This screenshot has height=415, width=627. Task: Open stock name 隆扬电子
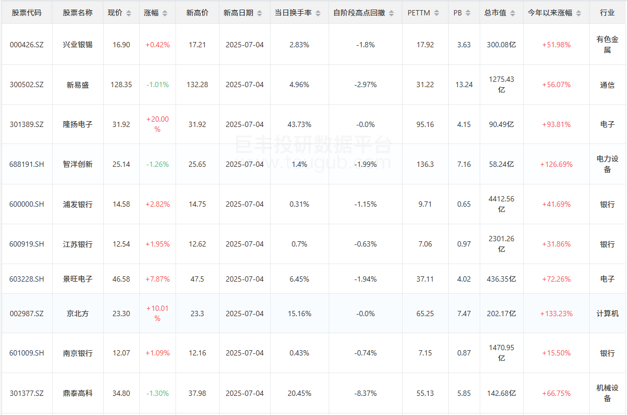tap(78, 124)
